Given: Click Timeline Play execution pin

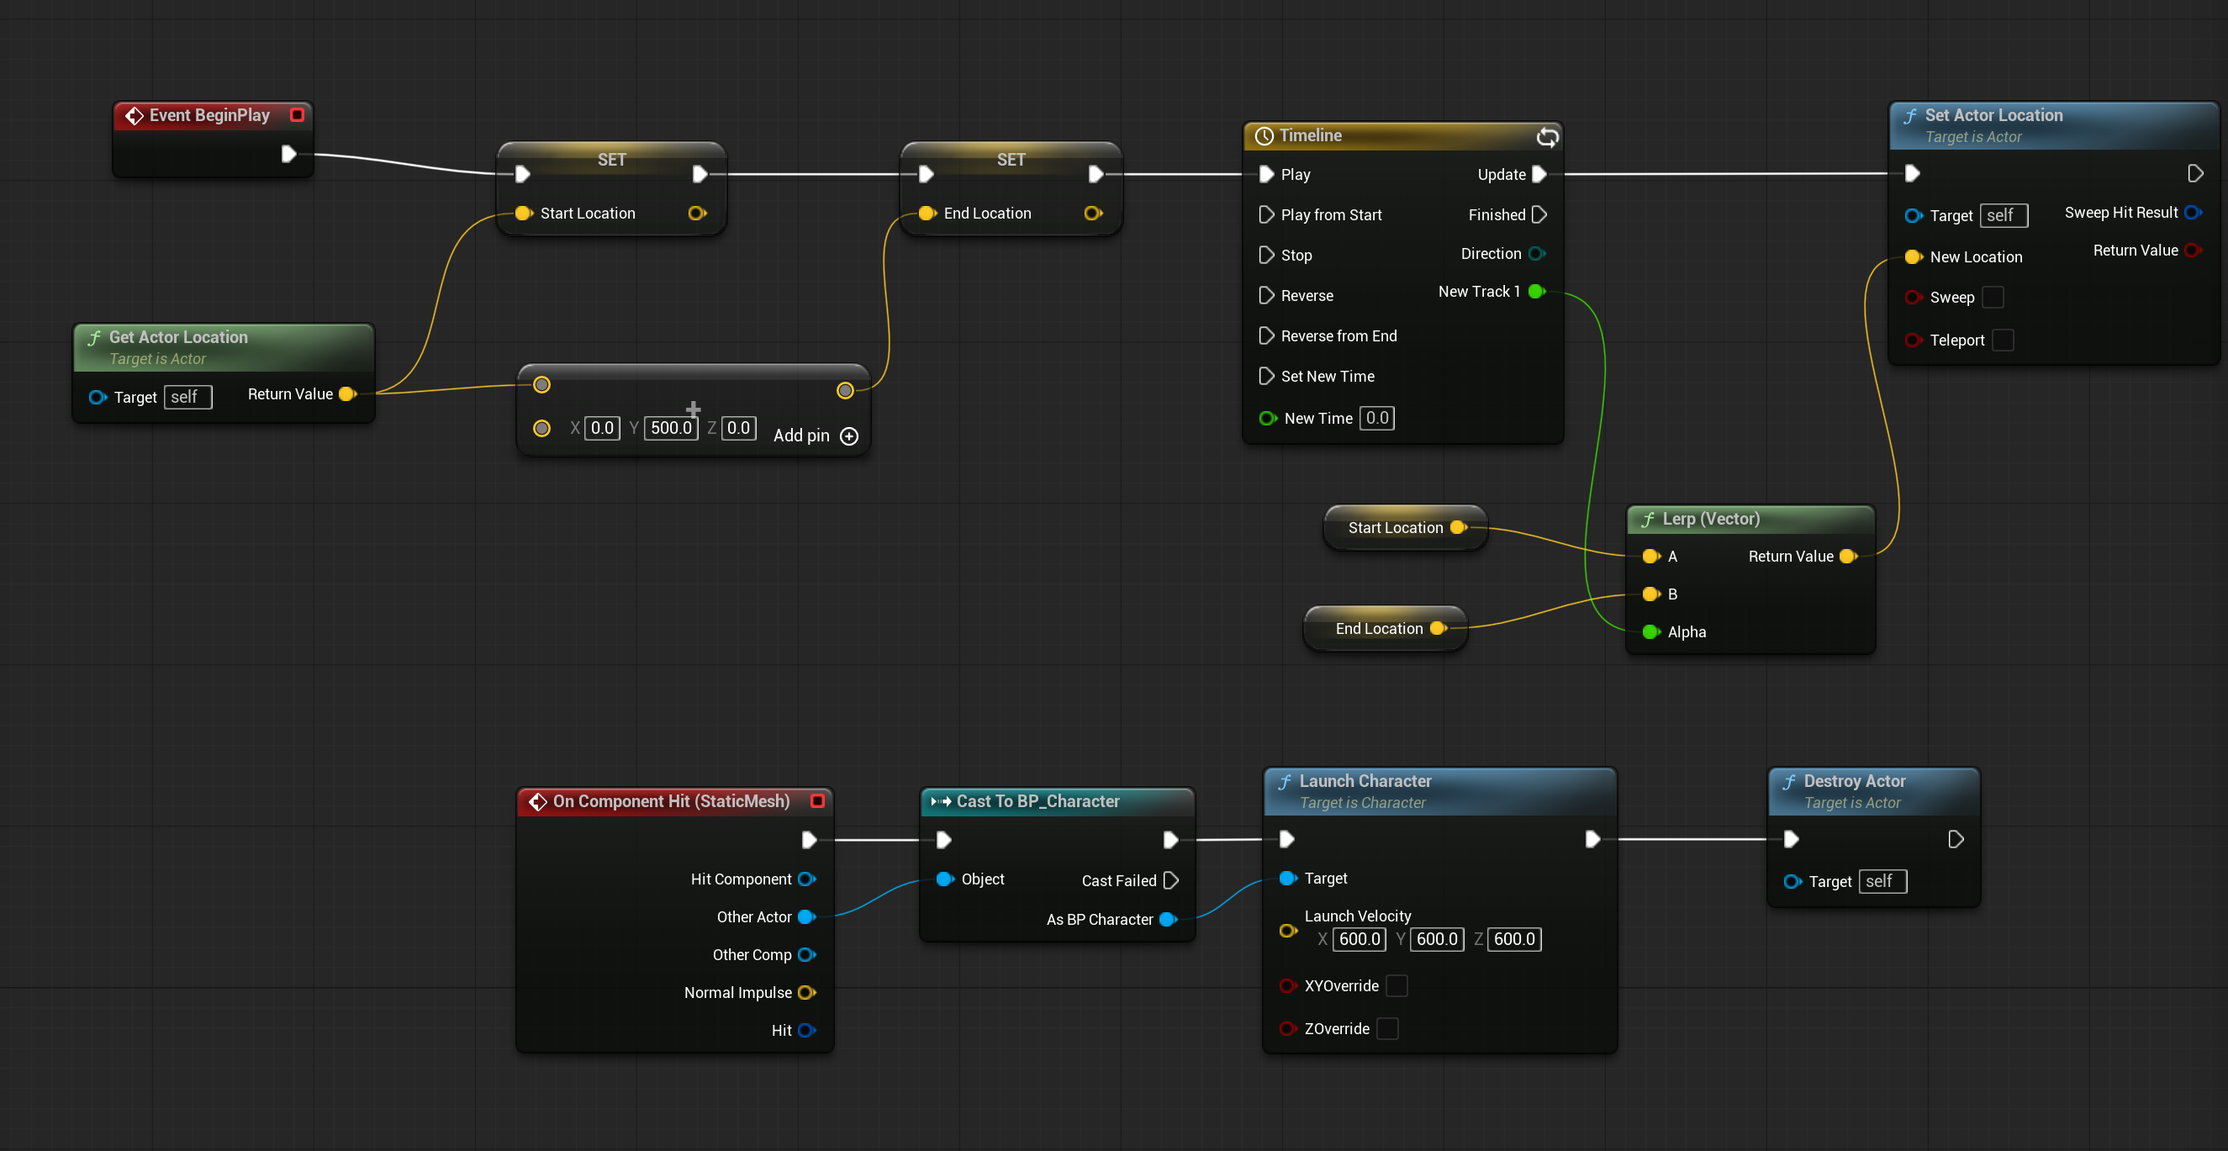Looking at the screenshot, I should coord(1266,174).
